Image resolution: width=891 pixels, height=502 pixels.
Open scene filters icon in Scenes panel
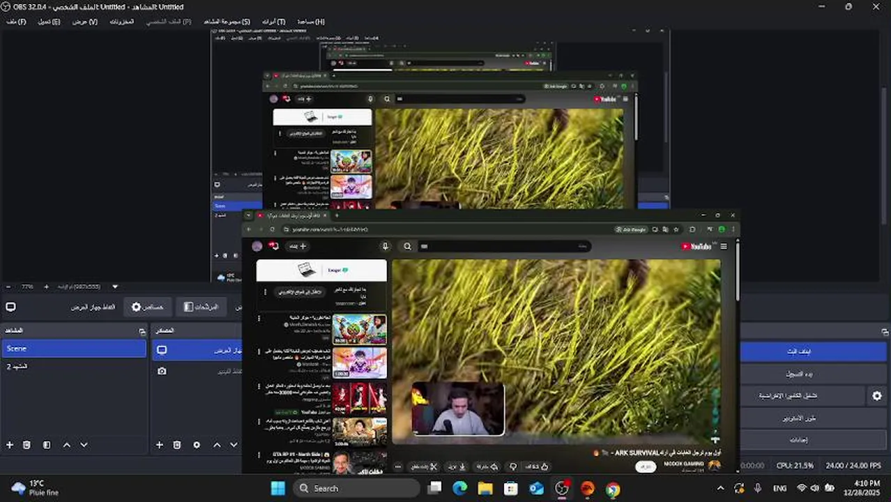pyautogui.click(x=46, y=445)
